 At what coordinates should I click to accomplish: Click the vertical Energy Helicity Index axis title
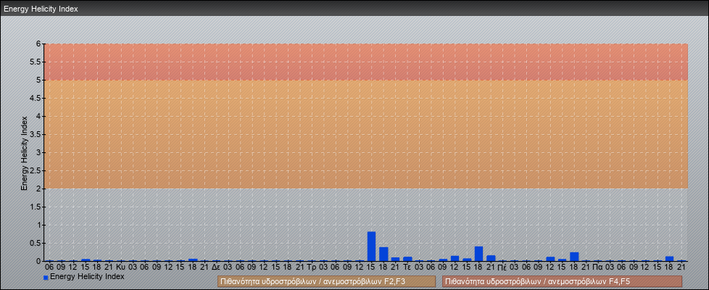(25, 152)
